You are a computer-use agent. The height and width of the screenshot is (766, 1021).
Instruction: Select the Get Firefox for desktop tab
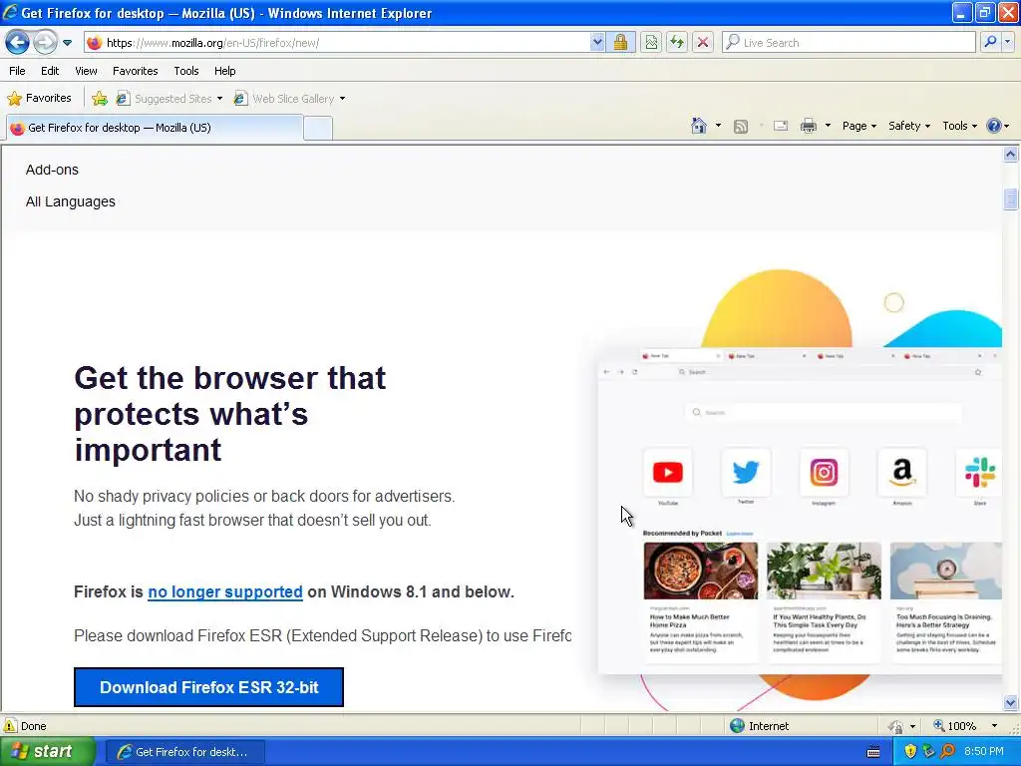[155, 128]
